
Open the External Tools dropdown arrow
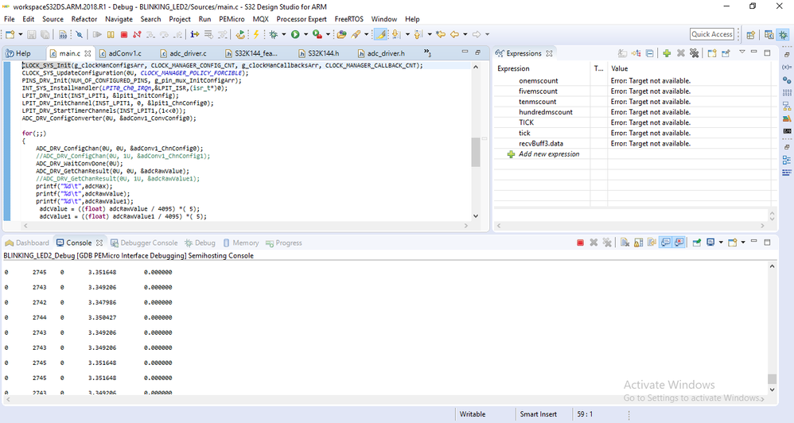(328, 34)
